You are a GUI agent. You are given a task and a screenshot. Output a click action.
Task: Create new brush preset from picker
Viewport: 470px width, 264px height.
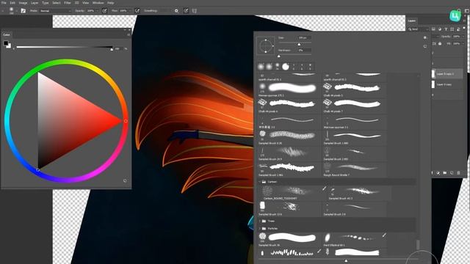tap(425, 47)
